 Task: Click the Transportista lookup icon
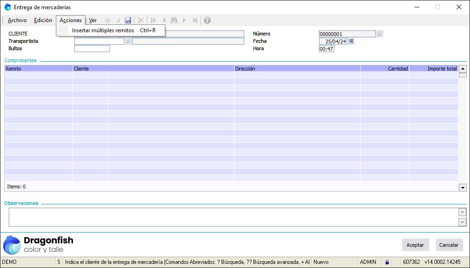[128, 41]
